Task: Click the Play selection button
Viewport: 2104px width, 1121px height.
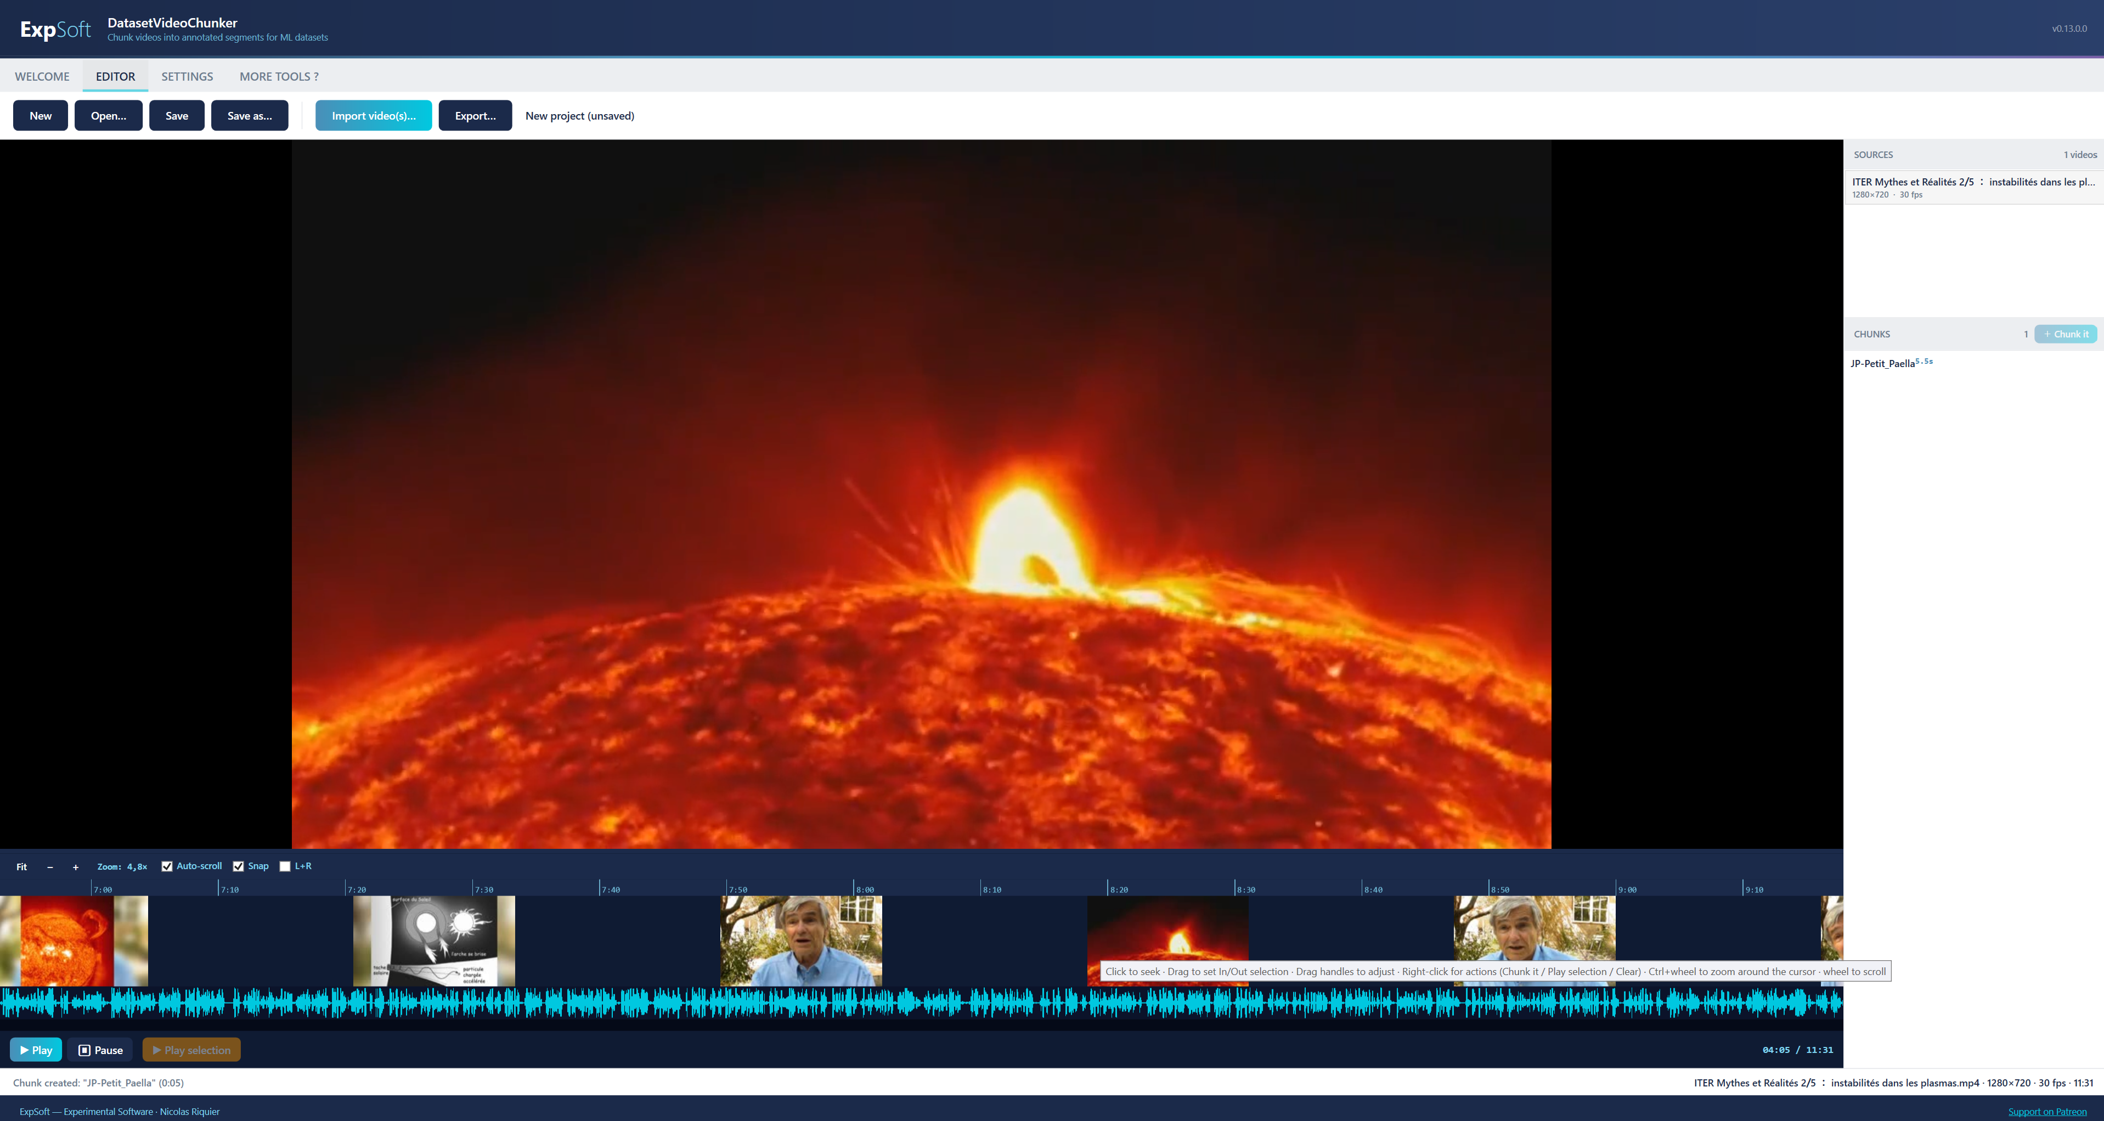Action: [192, 1050]
